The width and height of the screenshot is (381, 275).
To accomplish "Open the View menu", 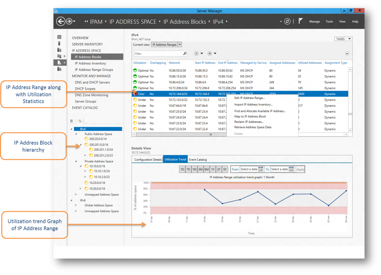I will [x=342, y=21].
